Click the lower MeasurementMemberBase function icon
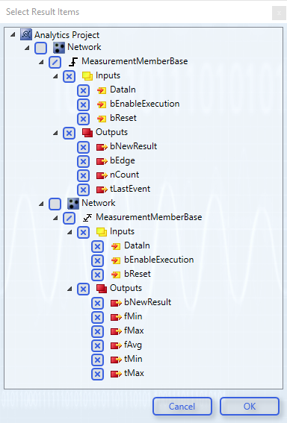 coord(87,217)
